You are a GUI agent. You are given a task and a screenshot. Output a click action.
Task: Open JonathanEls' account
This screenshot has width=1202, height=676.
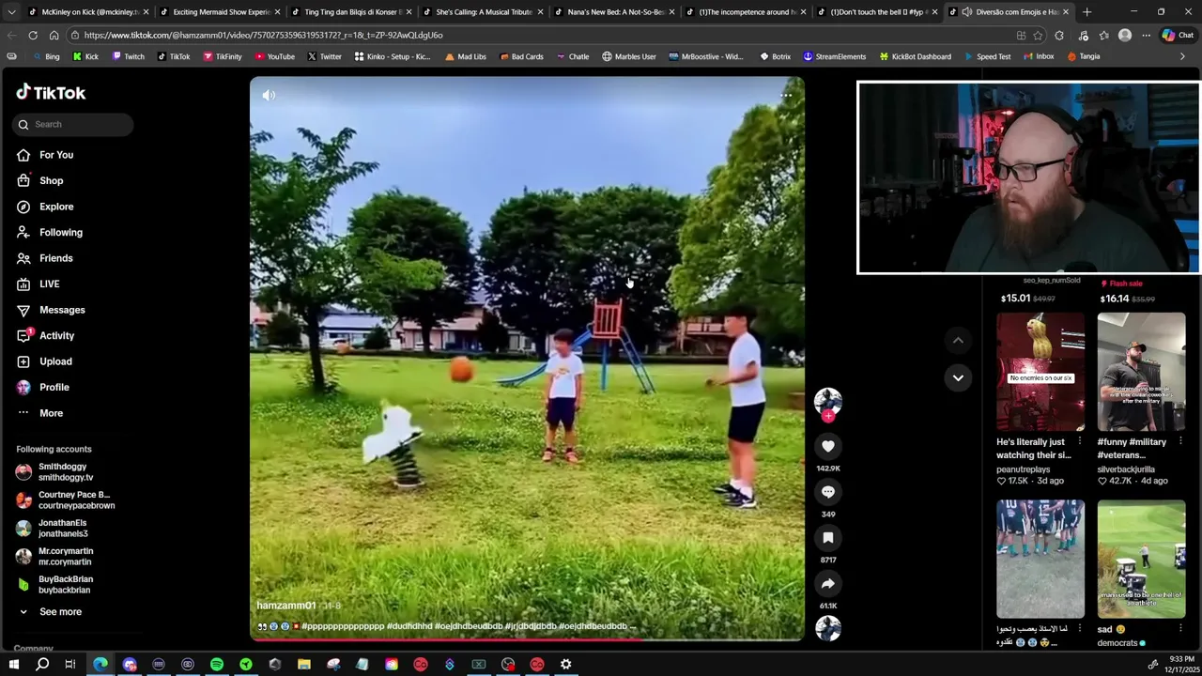[x=62, y=529]
